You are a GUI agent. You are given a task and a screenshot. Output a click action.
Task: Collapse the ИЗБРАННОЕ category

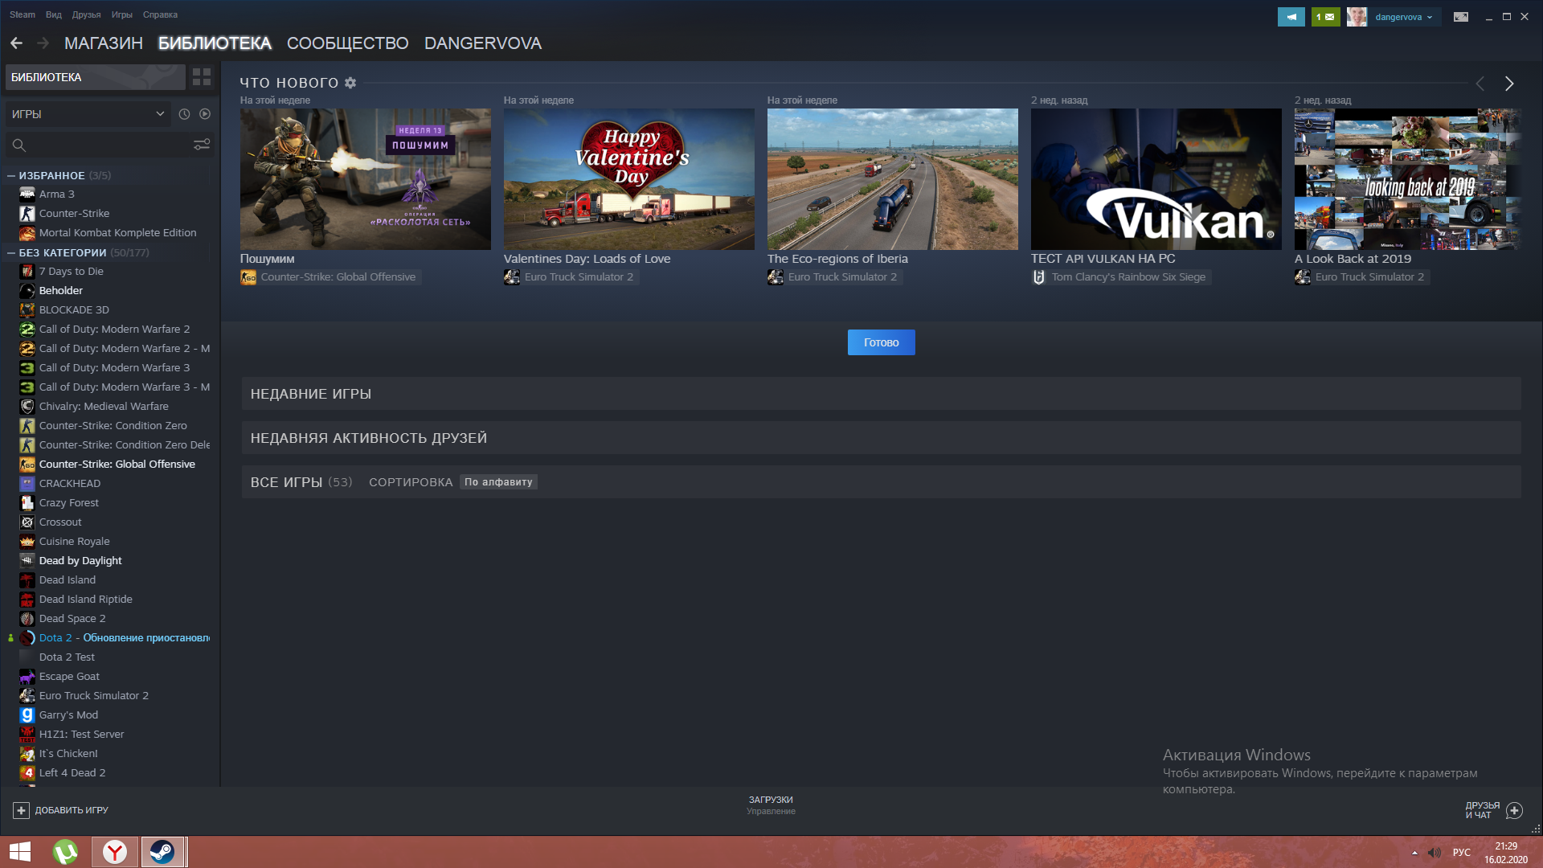pyautogui.click(x=11, y=175)
